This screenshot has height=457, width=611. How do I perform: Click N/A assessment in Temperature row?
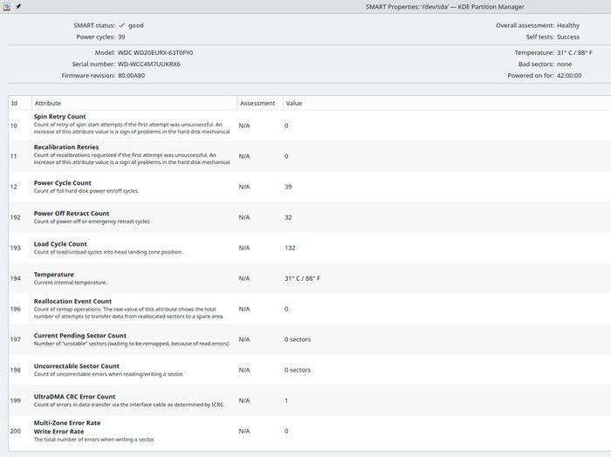click(244, 278)
